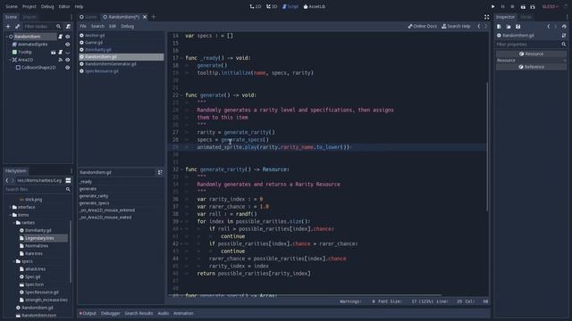This screenshot has width=572, height=321.
Task: Switch to the 3D workspace
Action: pyautogui.click(x=272, y=6)
